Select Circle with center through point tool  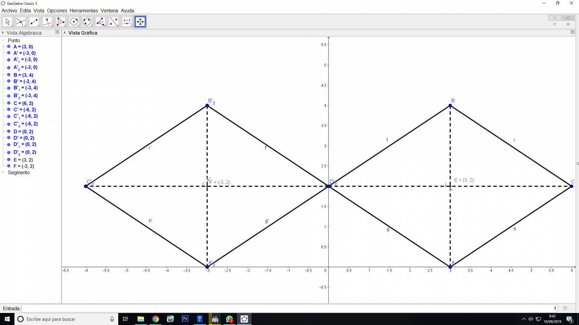74,22
